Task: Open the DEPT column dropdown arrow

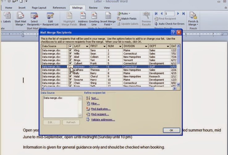Action: point(168,46)
